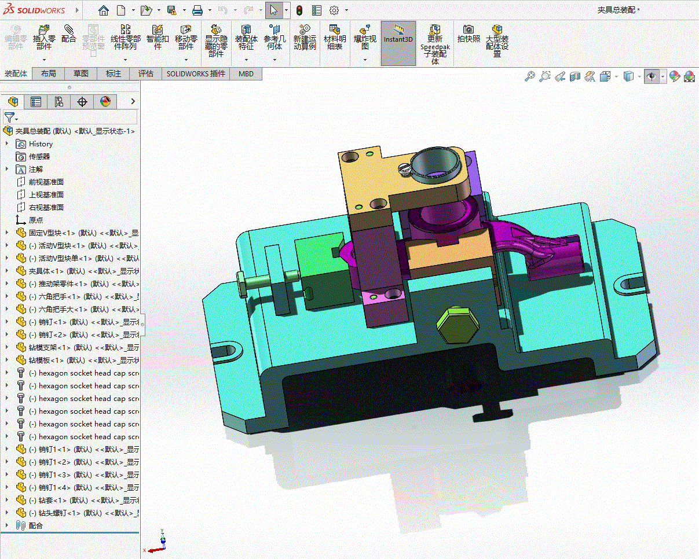Image resolution: width=699 pixels, height=559 pixels.
Task: Click the Previous View icon
Action: (x=559, y=76)
